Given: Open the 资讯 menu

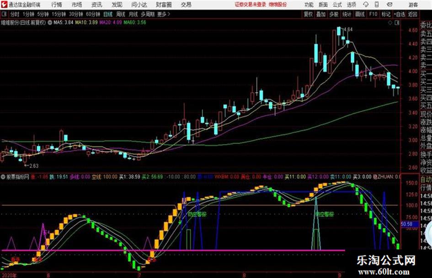Looking at the screenshot, I should coord(97,5).
